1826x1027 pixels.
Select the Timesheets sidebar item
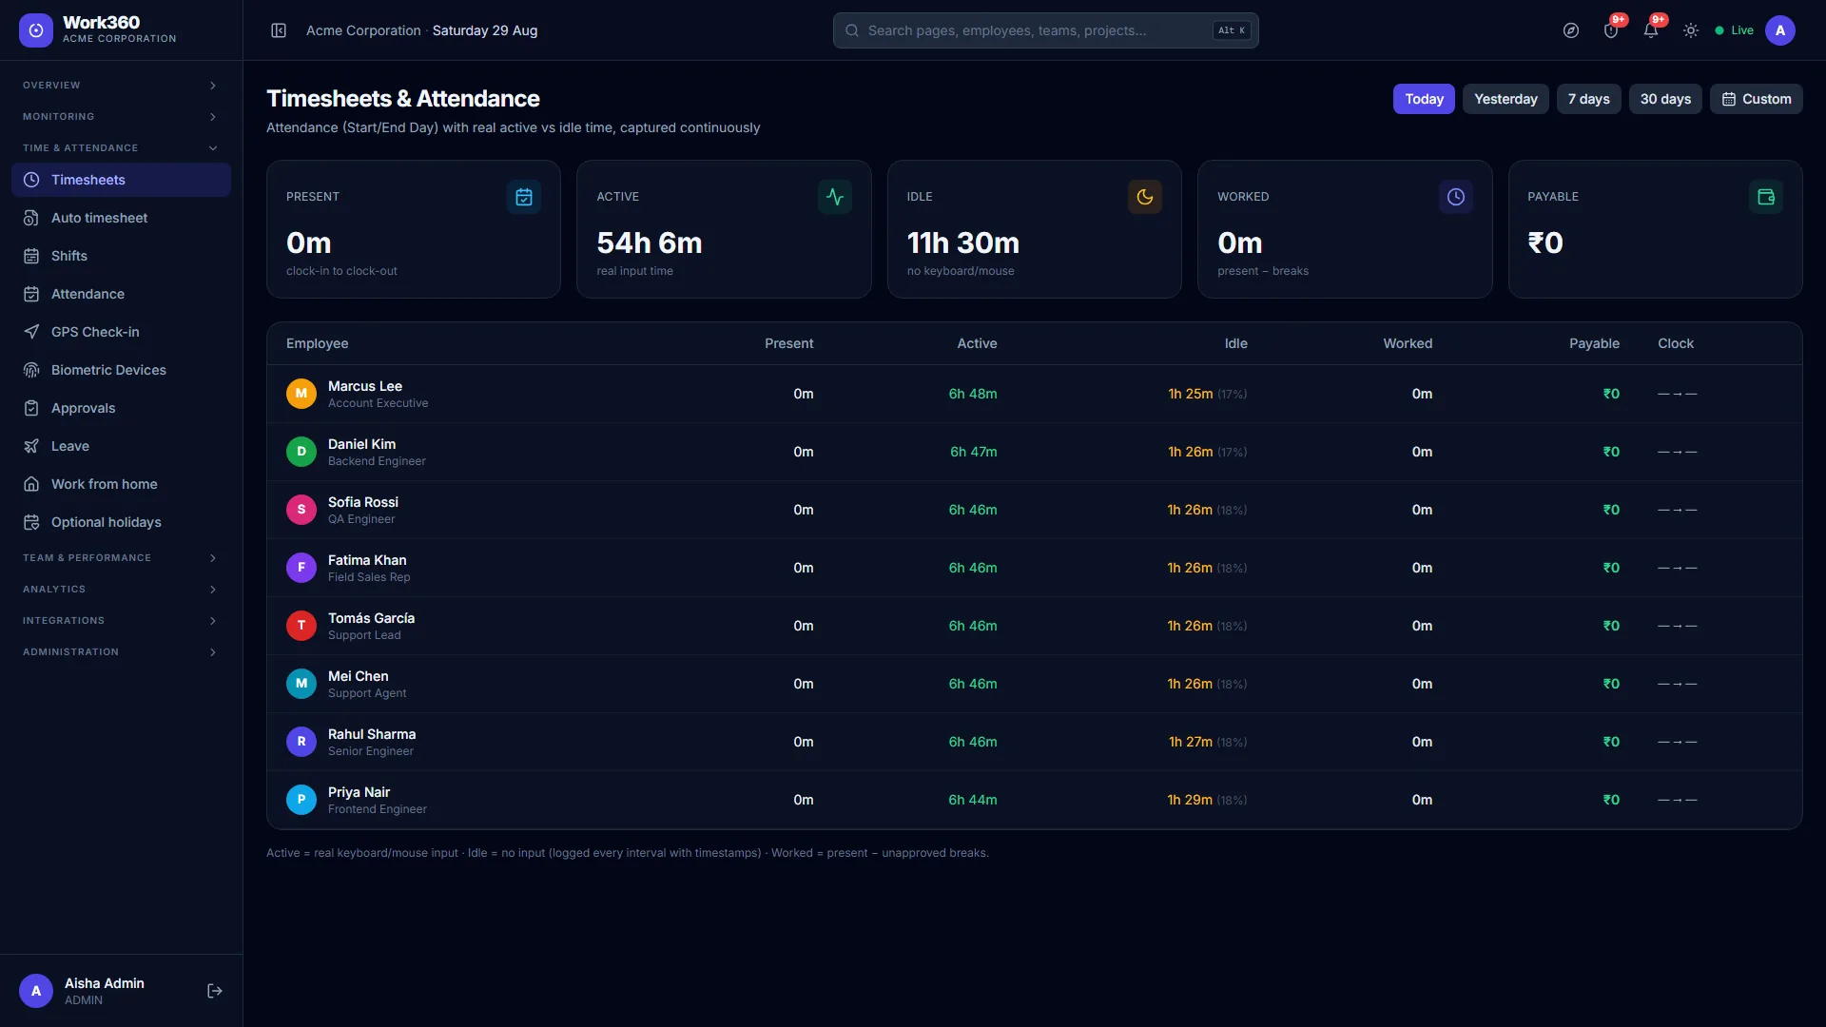(x=121, y=180)
